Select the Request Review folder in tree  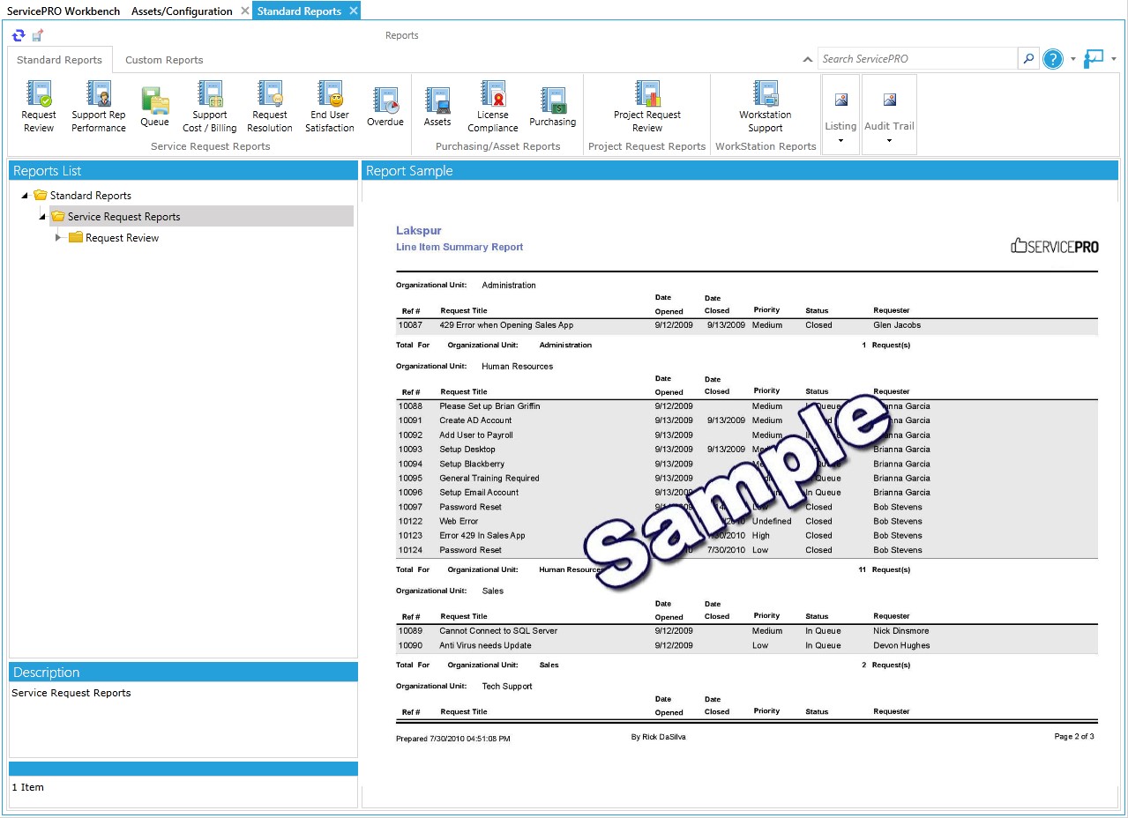pyautogui.click(x=114, y=238)
